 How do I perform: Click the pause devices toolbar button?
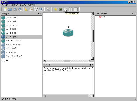click(x=70, y=9)
